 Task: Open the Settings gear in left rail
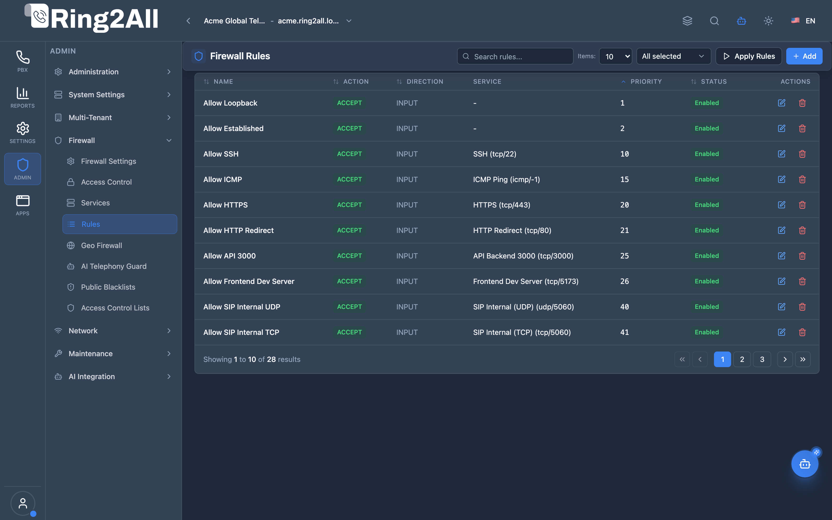22,133
